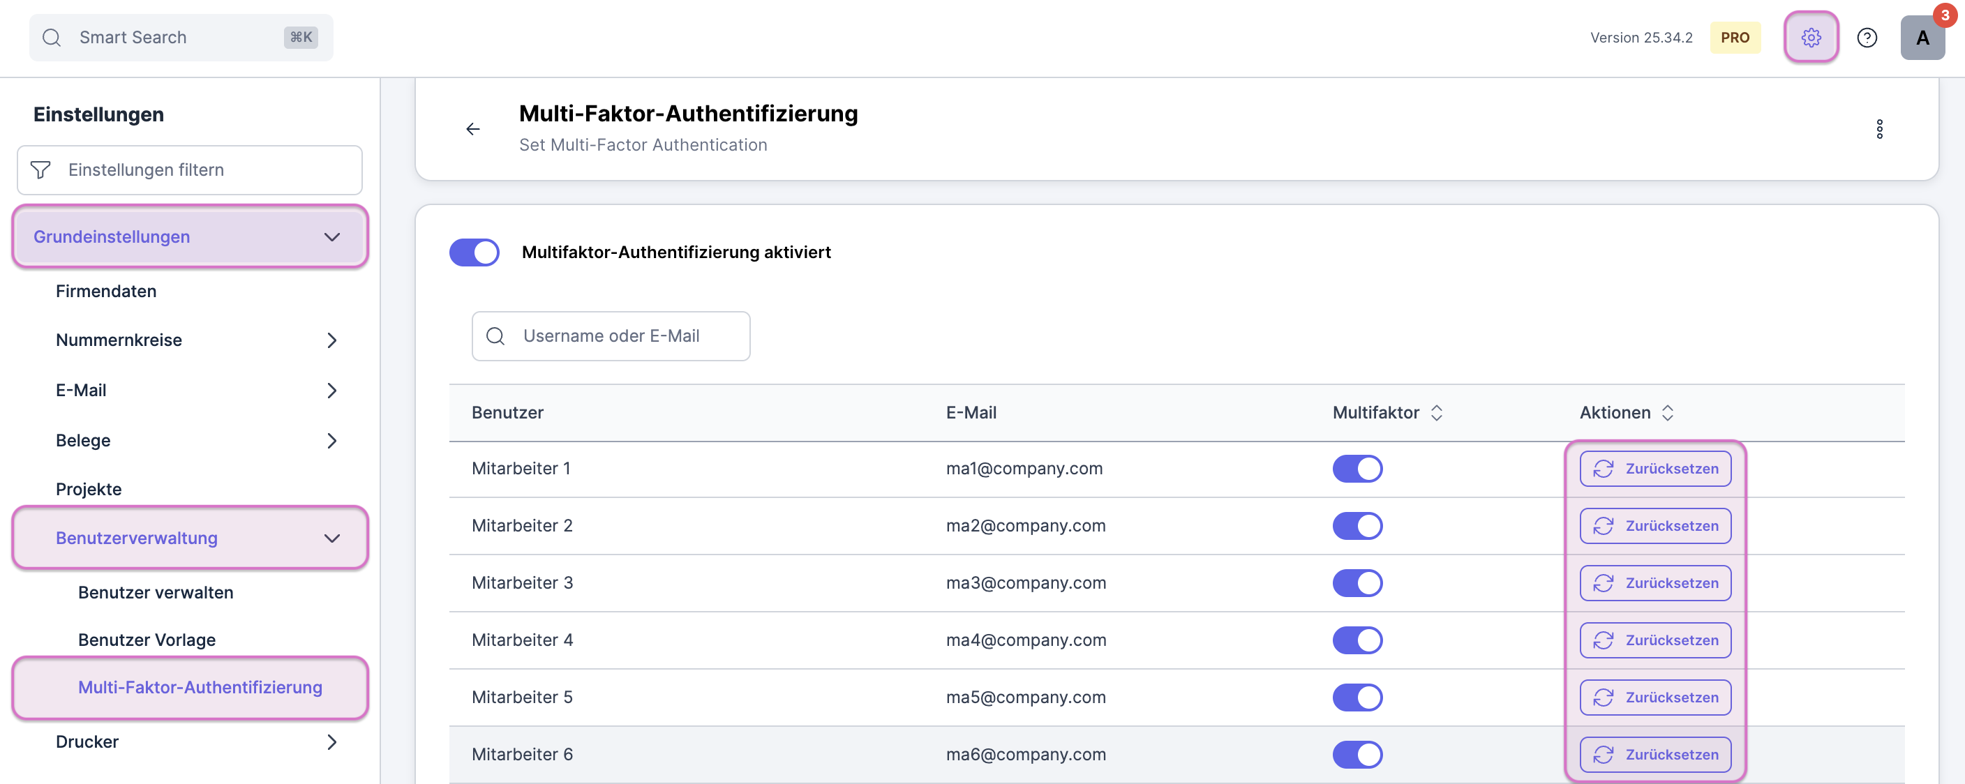Reset multifactor for Mitarbeiter 2
1965x784 pixels.
[x=1654, y=525]
